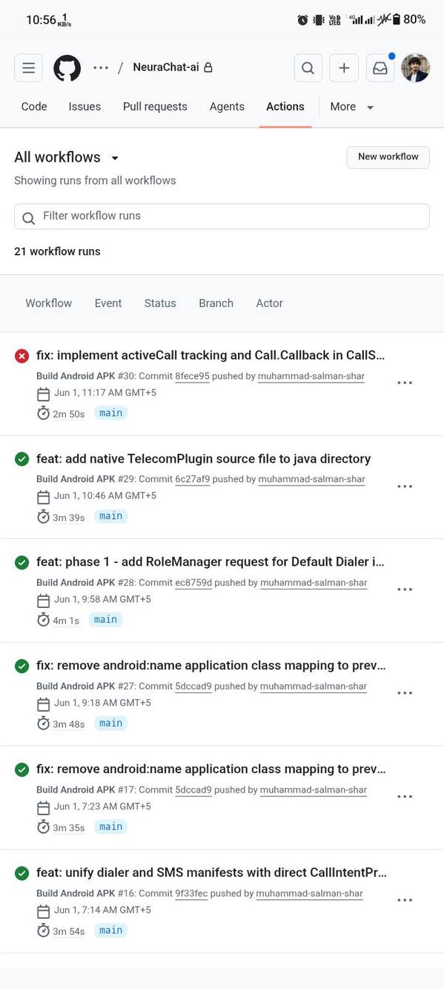Click the green success icon of run #16
This screenshot has height=989, width=444.
tap(21, 873)
